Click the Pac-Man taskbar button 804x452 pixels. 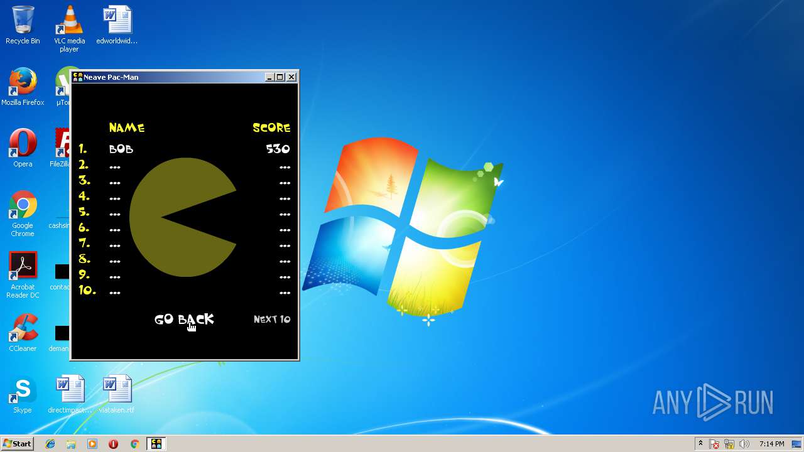(x=156, y=444)
